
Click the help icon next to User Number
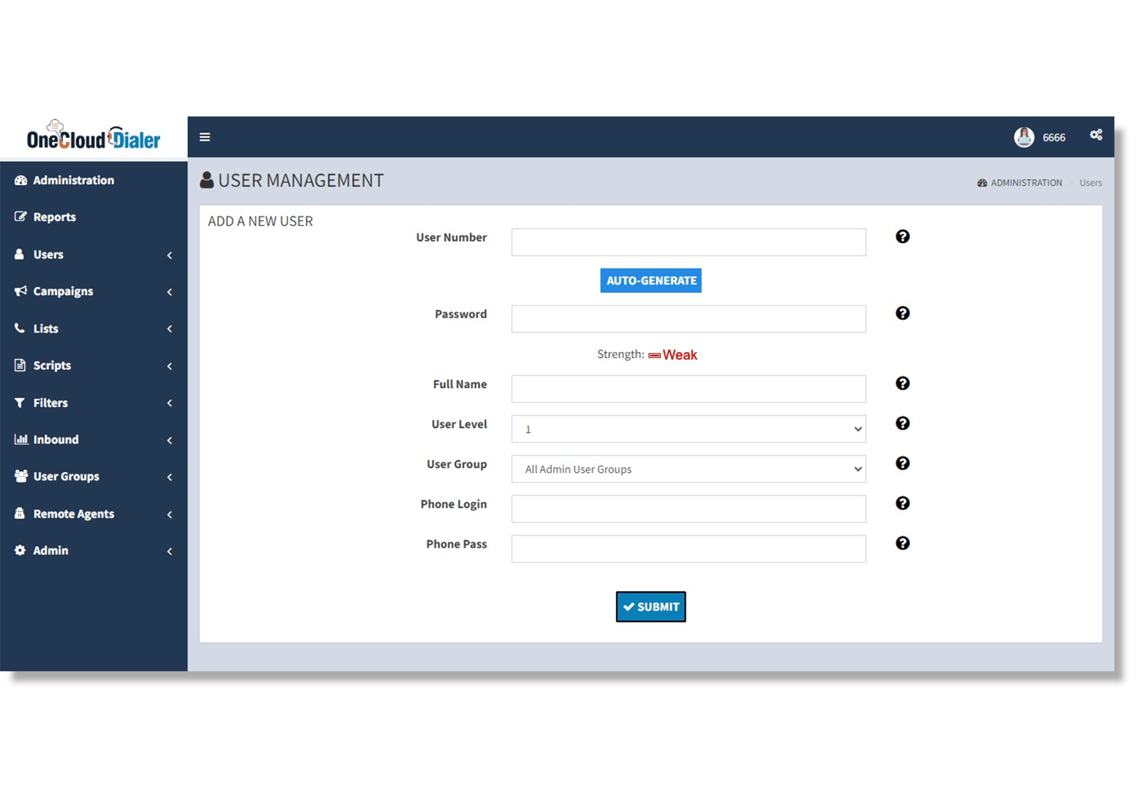[x=902, y=236]
